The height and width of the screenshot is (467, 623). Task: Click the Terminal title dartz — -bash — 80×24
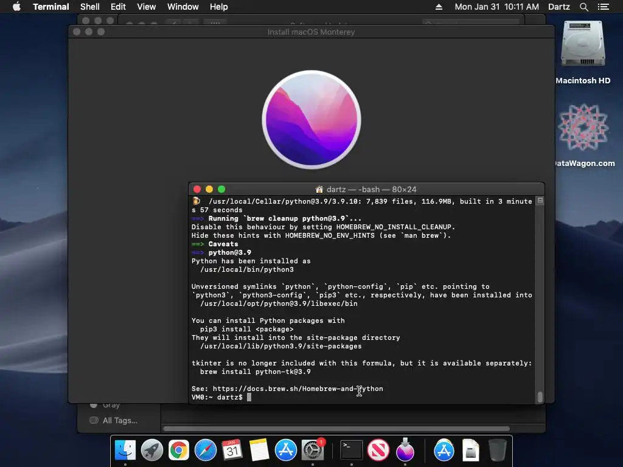[371, 190]
